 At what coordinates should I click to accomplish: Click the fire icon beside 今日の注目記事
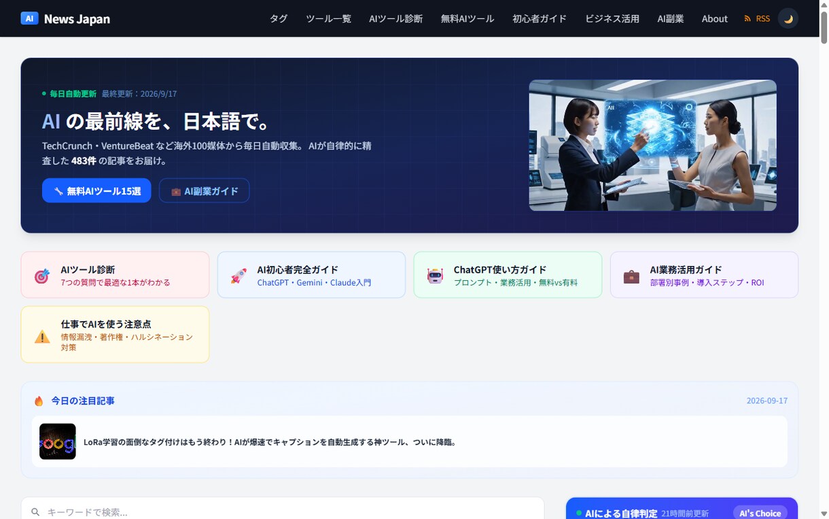[39, 401]
